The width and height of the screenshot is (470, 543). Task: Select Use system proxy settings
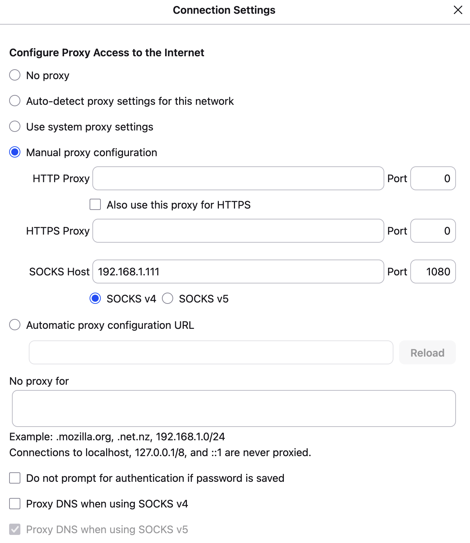coord(15,127)
